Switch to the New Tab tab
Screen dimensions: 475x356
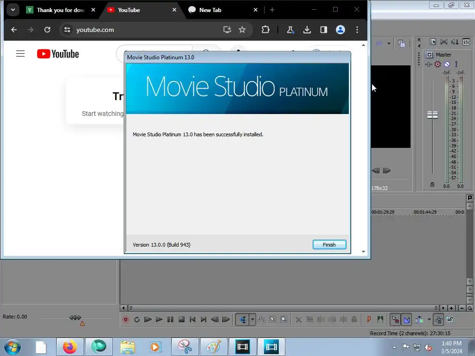tap(224, 10)
